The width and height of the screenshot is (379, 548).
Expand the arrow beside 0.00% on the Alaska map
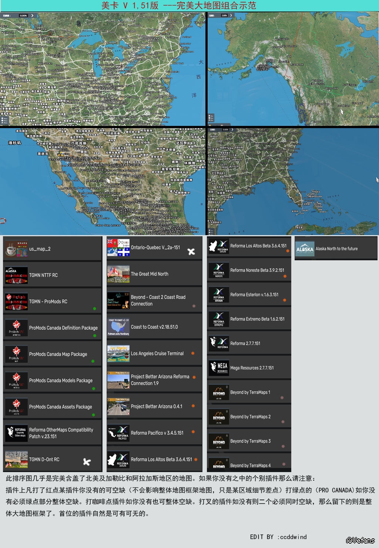tap(231, 16)
